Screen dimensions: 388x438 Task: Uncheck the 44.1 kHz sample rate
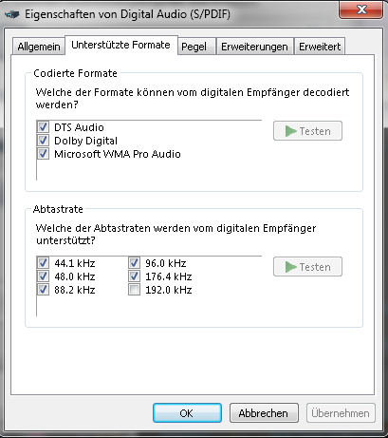[x=44, y=263]
